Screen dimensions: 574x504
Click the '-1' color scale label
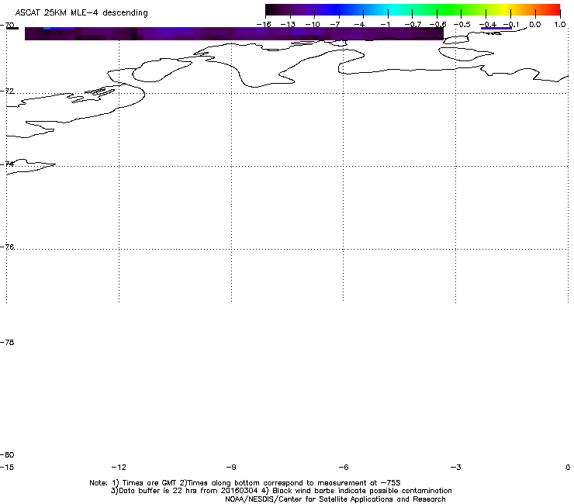pyautogui.click(x=385, y=25)
